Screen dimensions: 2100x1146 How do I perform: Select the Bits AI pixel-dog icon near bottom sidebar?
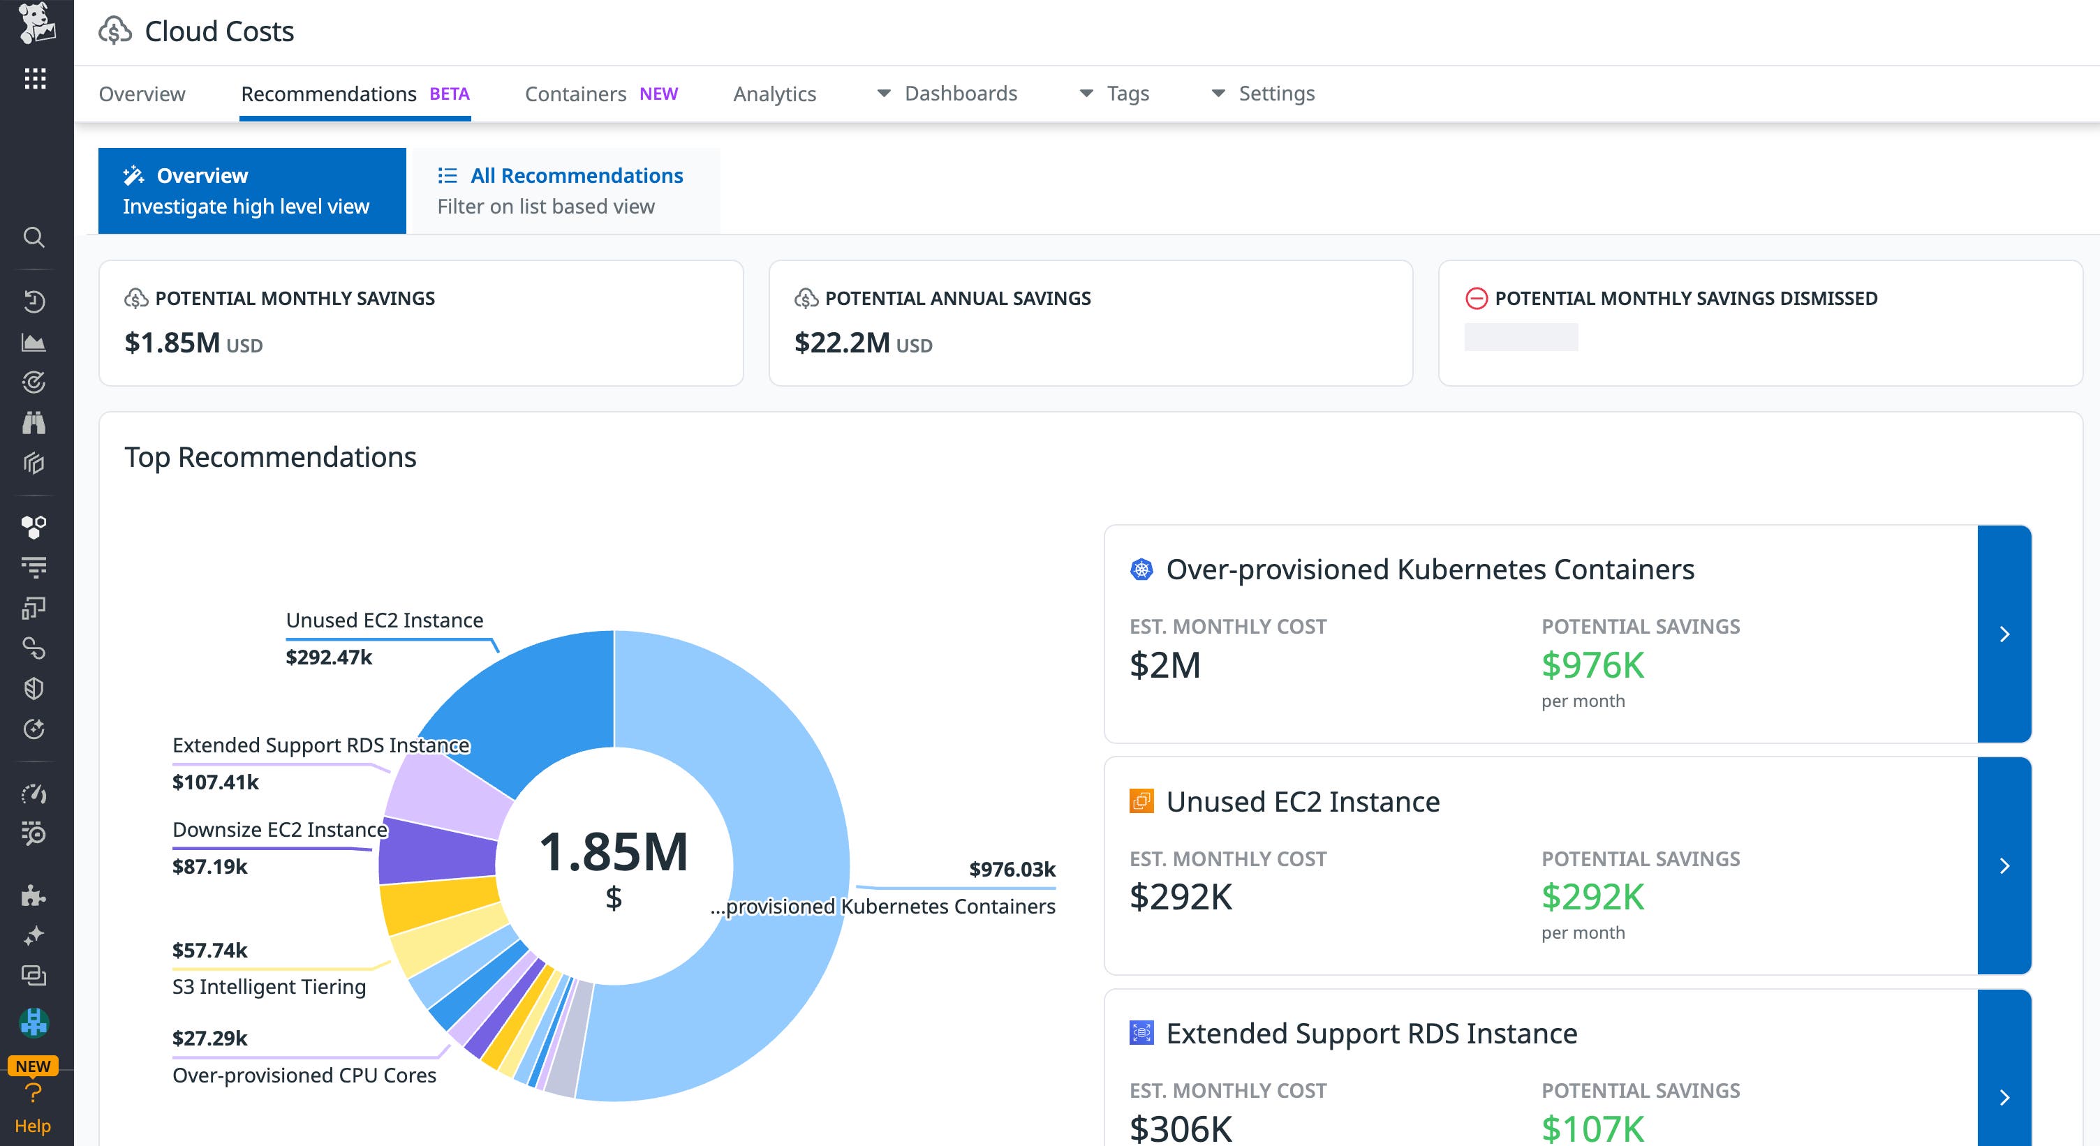click(34, 1021)
